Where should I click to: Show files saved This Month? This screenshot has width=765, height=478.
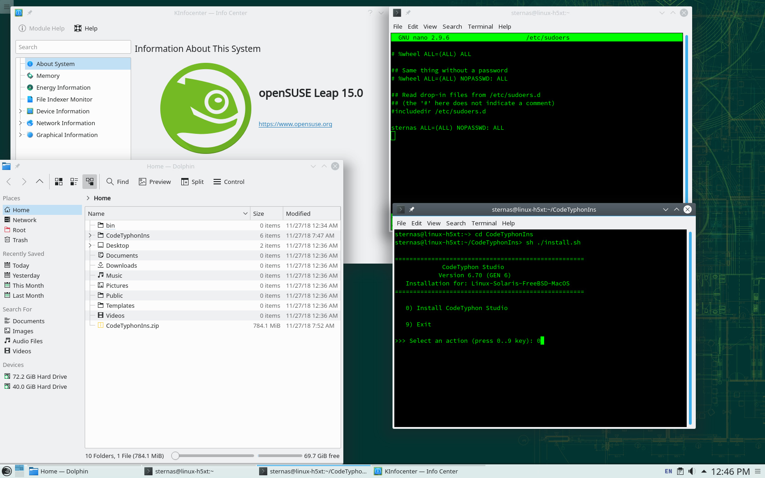coord(42,285)
